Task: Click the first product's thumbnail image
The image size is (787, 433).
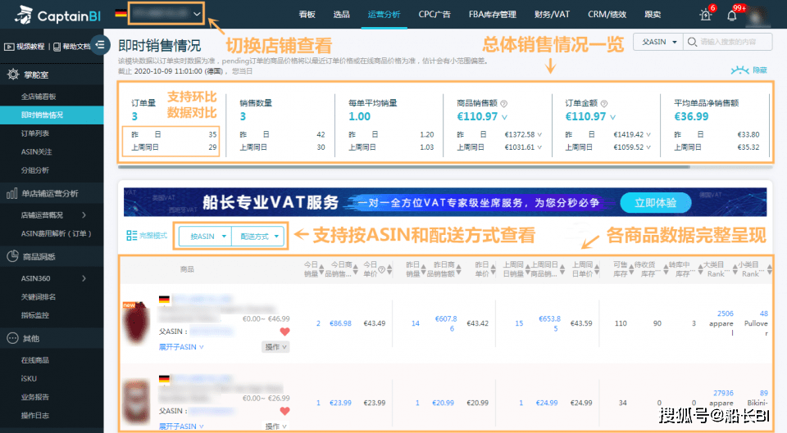Action: click(134, 323)
